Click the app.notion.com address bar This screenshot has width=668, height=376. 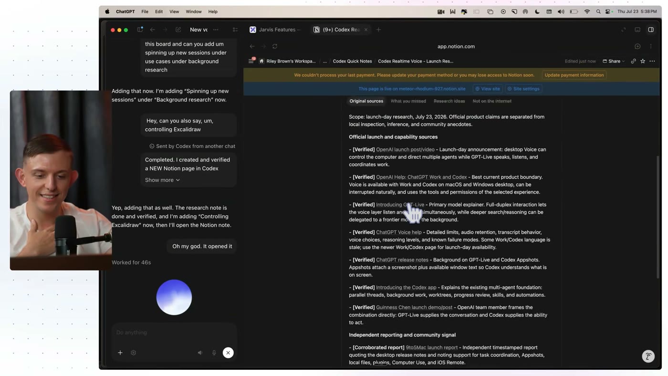pyautogui.click(x=456, y=46)
